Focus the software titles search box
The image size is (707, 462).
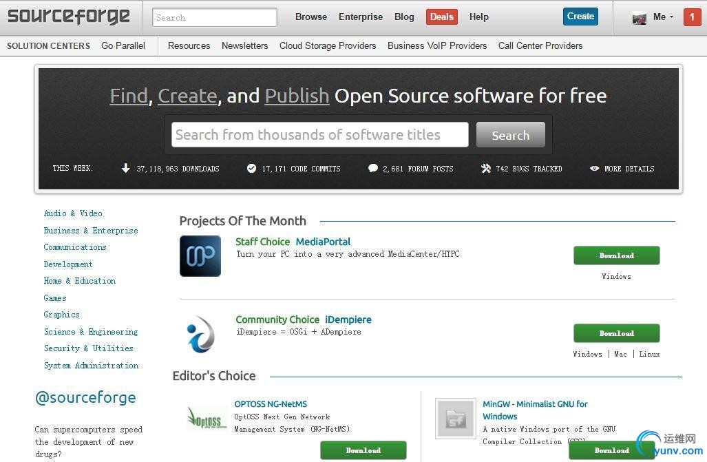pyautogui.click(x=319, y=134)
